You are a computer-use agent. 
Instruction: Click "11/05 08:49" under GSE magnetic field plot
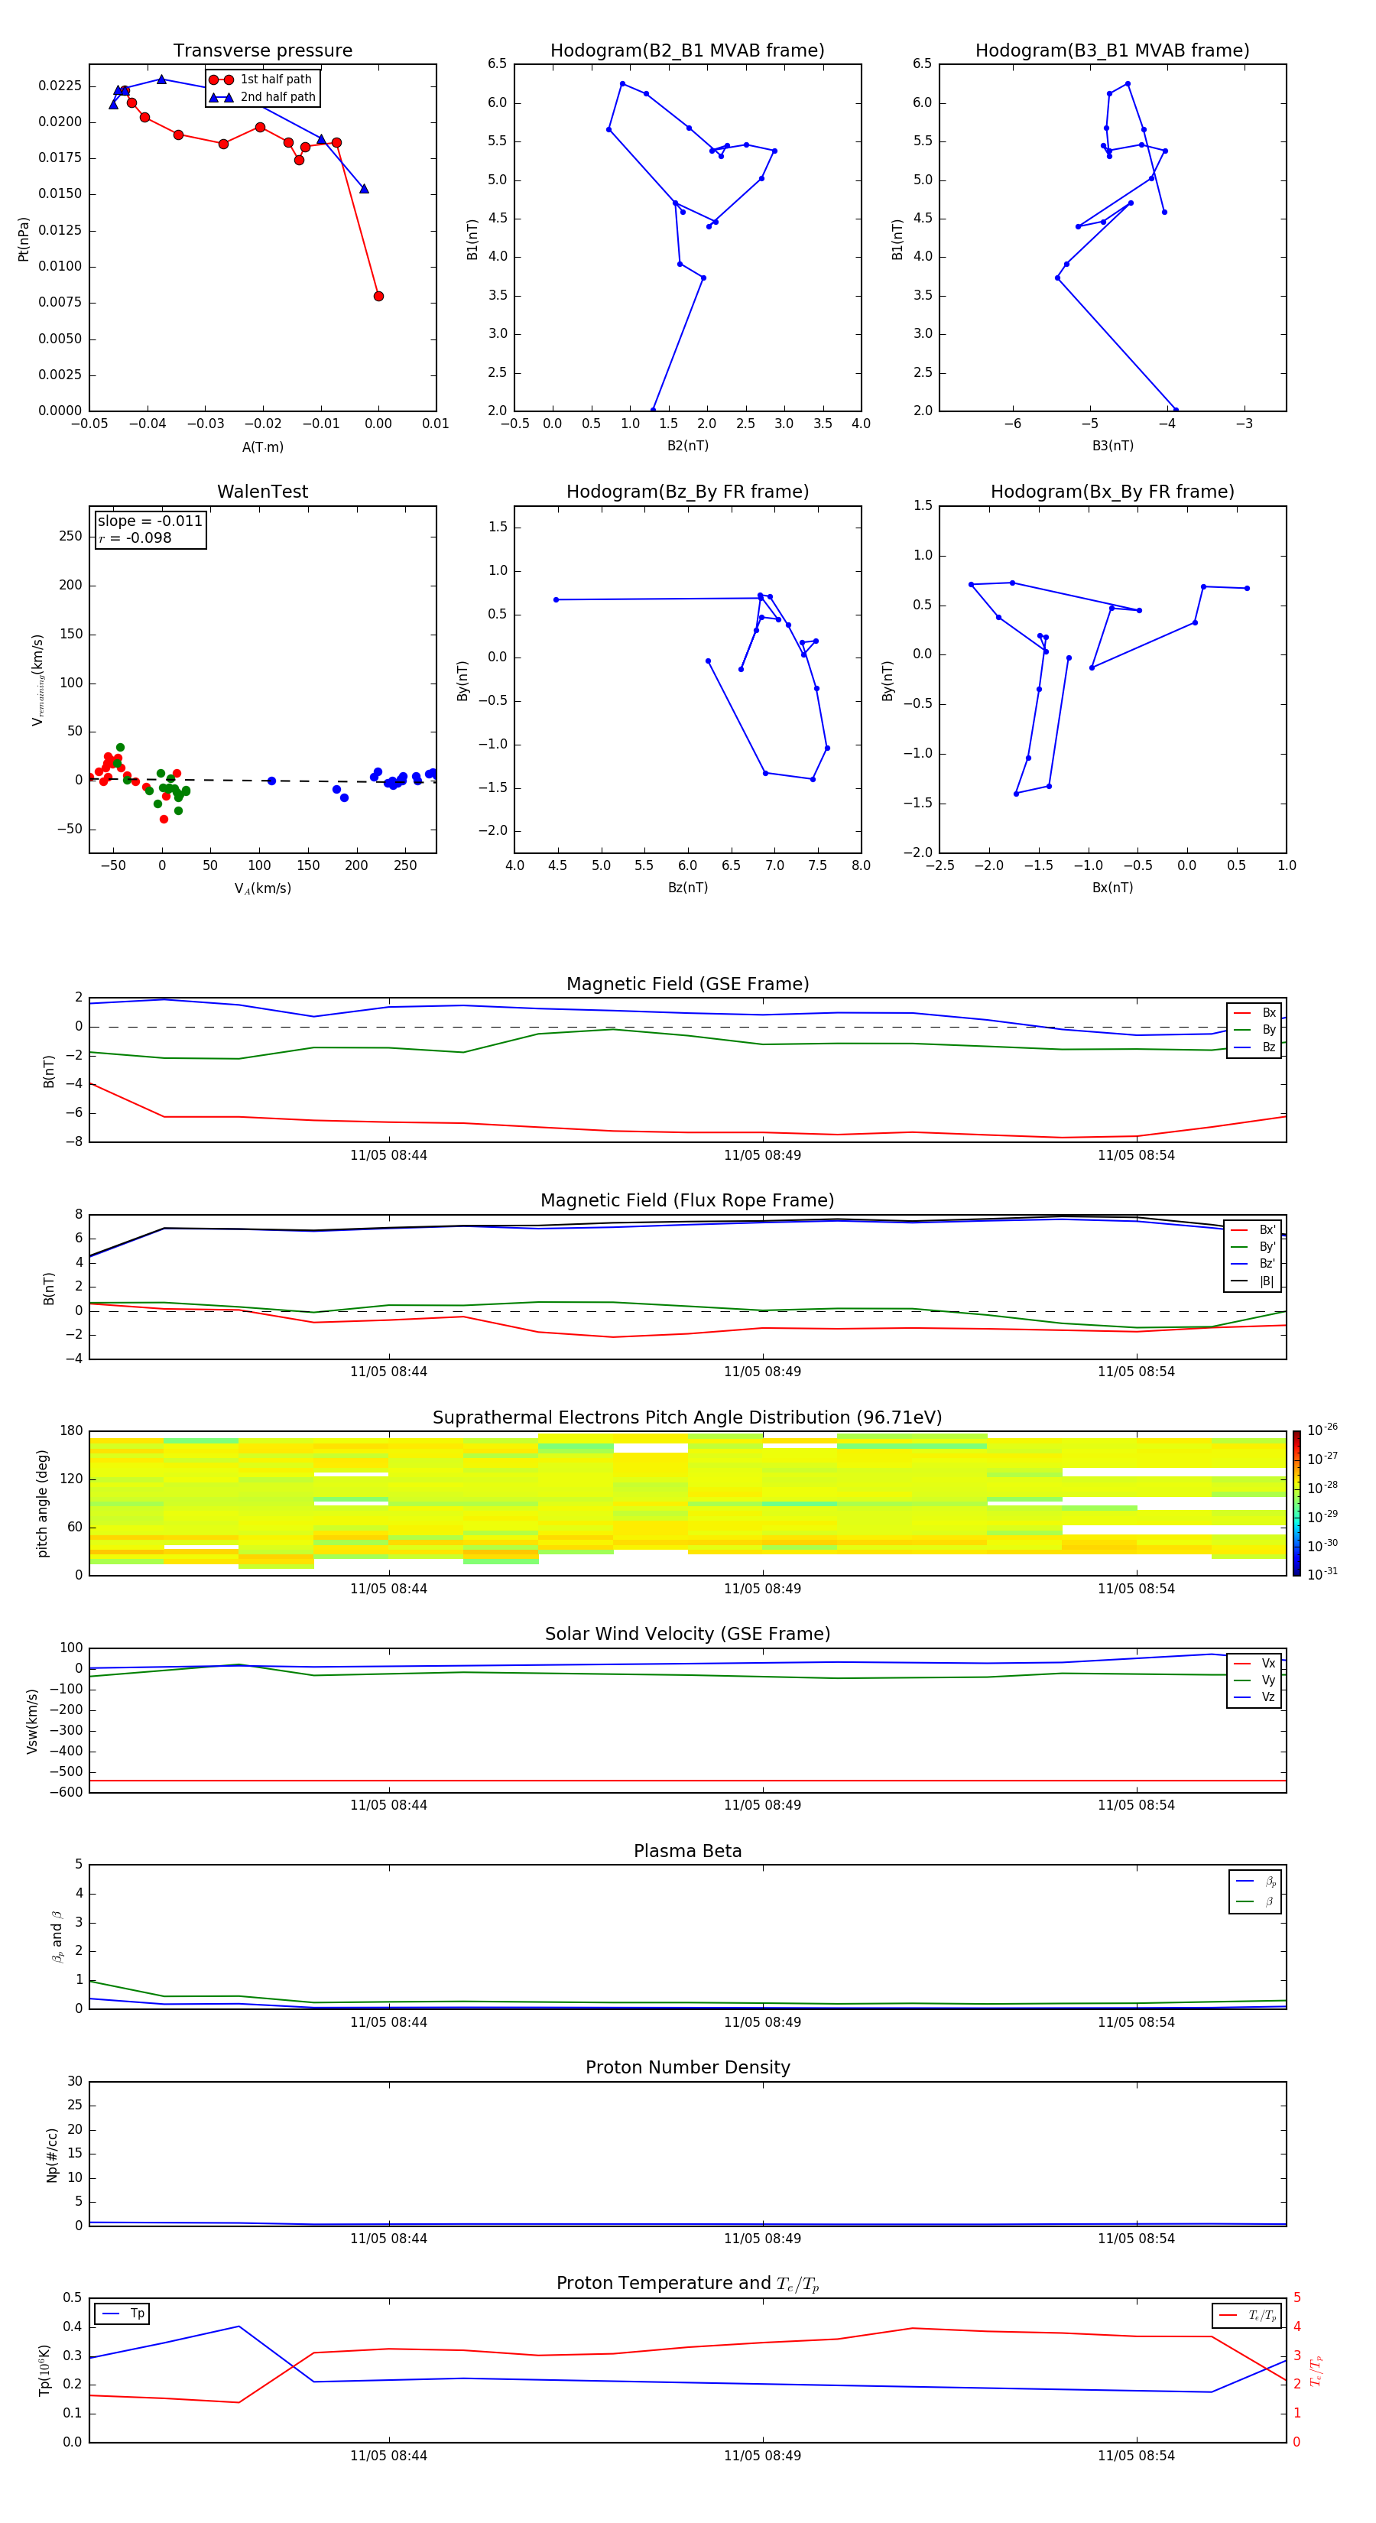coord(762,1156)
